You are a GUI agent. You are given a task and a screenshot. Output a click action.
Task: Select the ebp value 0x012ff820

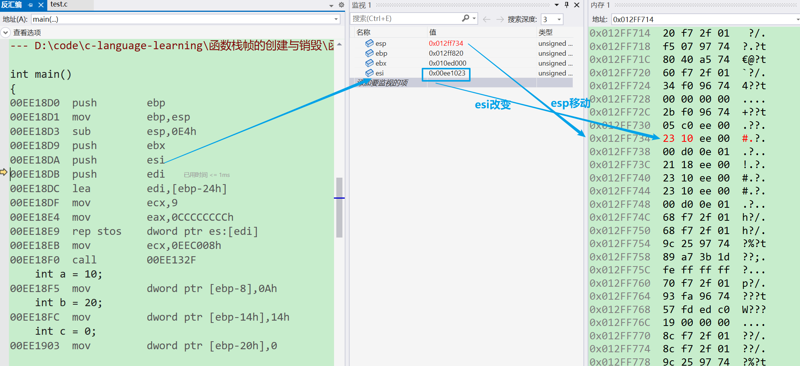coord(446,53)
